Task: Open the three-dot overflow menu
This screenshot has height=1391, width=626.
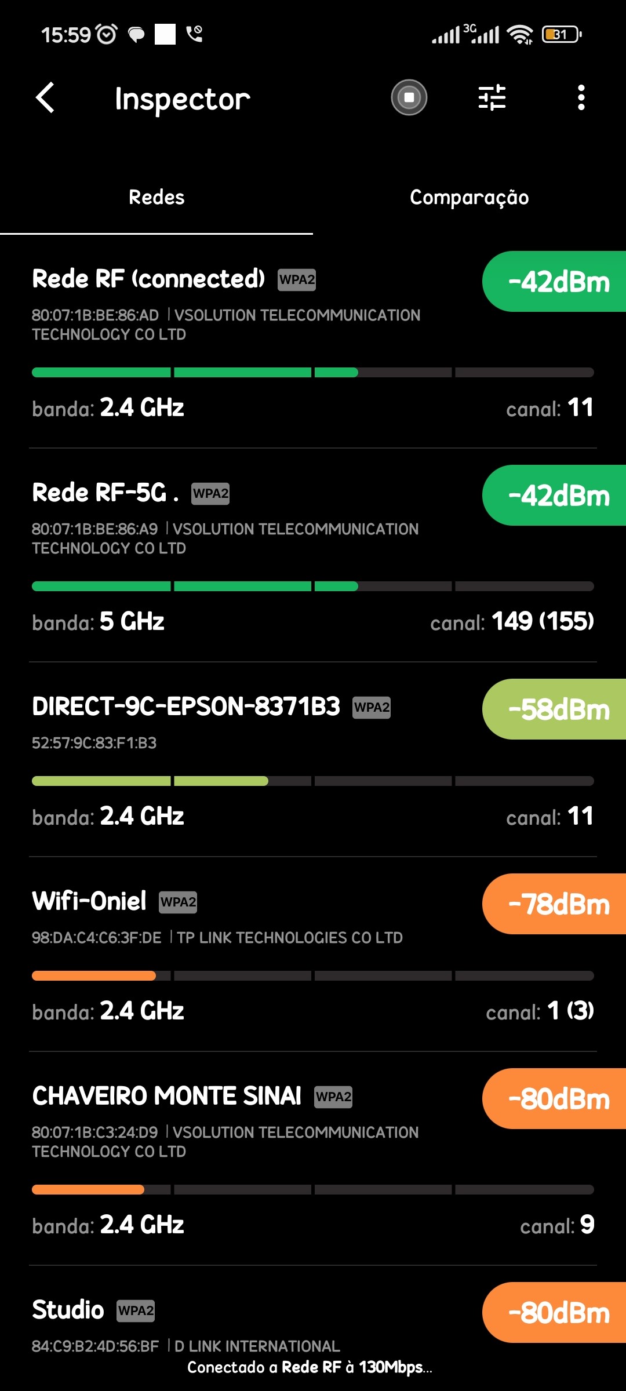Action: click(581, 97)
